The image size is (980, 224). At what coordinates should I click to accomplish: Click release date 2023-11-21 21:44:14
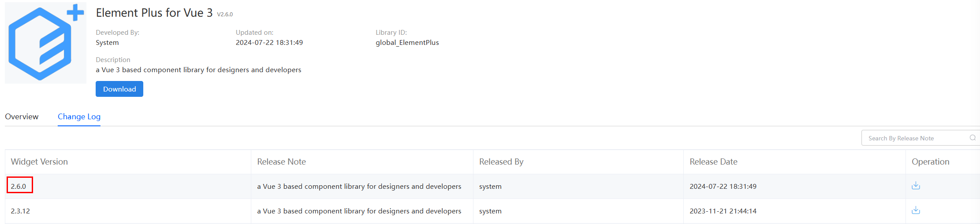723,211
